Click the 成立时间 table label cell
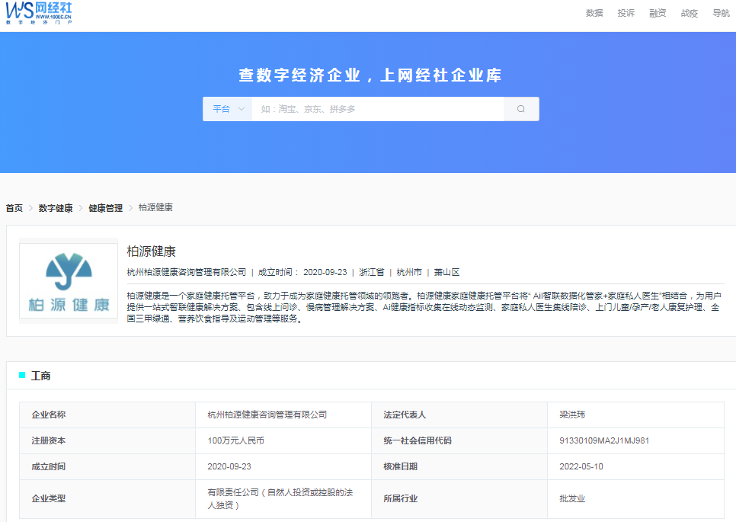Viewport: 736px width, 522px height. (x=107, y=466)
